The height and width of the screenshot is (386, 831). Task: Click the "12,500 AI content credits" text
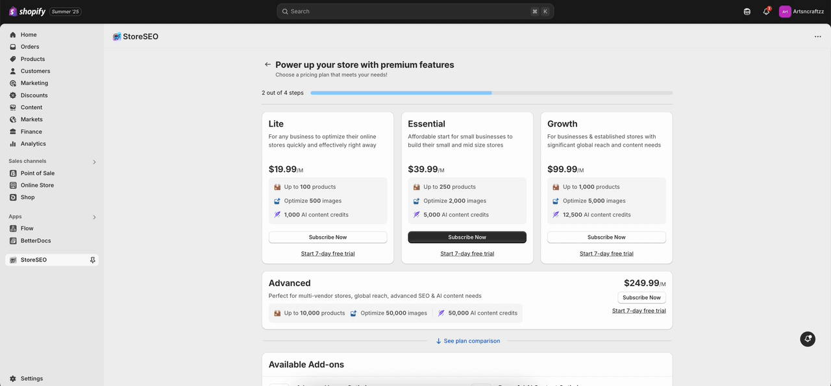click(597, 215)
